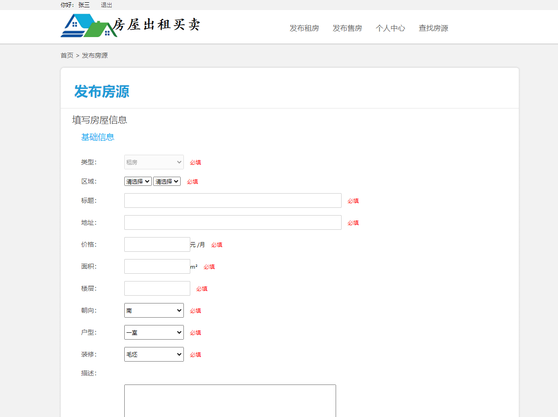
Task: Click the disabled 类型 dropdown showing 租房
Action: pyautogui.click(x=154, y=162)
